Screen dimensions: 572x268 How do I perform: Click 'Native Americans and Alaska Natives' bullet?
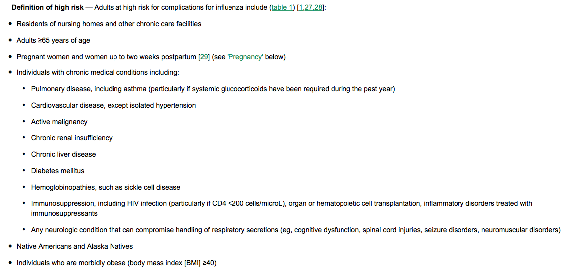click(75, 247)
